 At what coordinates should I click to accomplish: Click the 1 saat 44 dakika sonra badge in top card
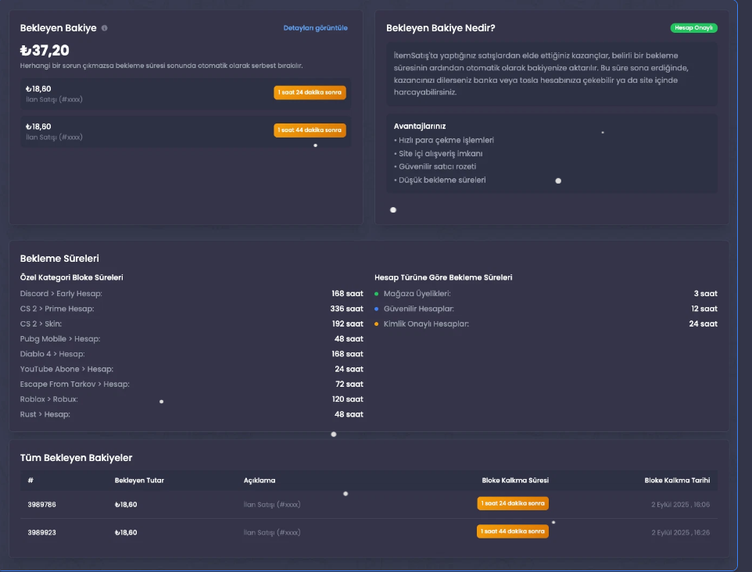[x=310, y=130]
